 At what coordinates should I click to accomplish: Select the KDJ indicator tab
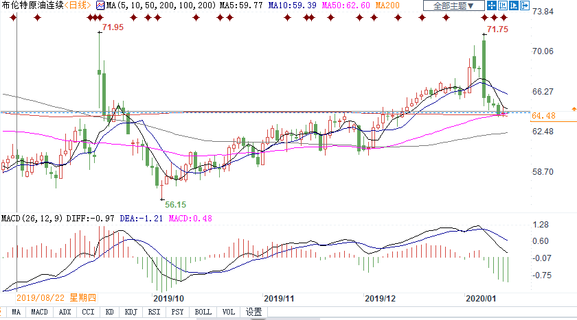click(130, 312)
